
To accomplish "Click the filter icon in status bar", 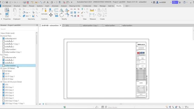I will pyautogui.click(x=186, y=107).
